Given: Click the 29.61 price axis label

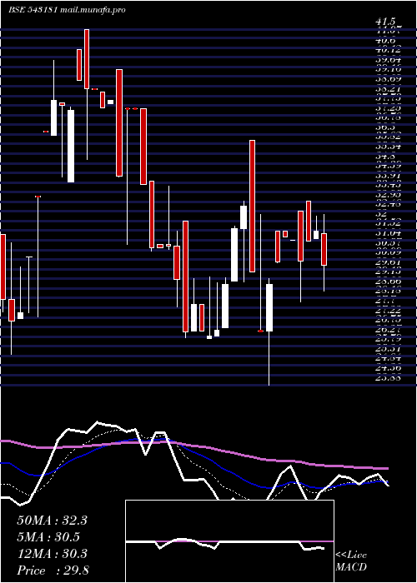Looking at the screenshot, I should pyautogui.click(x=388, y=262).
